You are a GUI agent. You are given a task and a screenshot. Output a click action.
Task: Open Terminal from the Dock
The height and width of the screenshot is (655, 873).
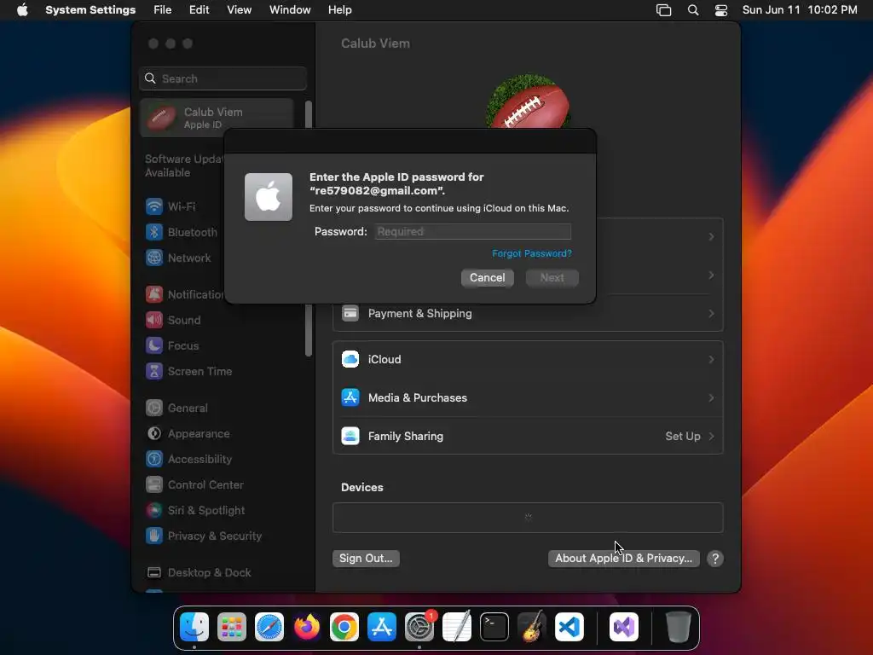[494, 627]
